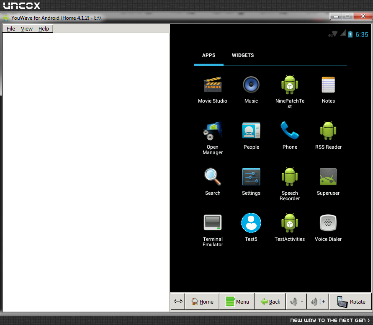Launch the Music app
Image resolution: width=373 pixels, height=325 pixels.
pyautogui.click(x=251, y=90)
